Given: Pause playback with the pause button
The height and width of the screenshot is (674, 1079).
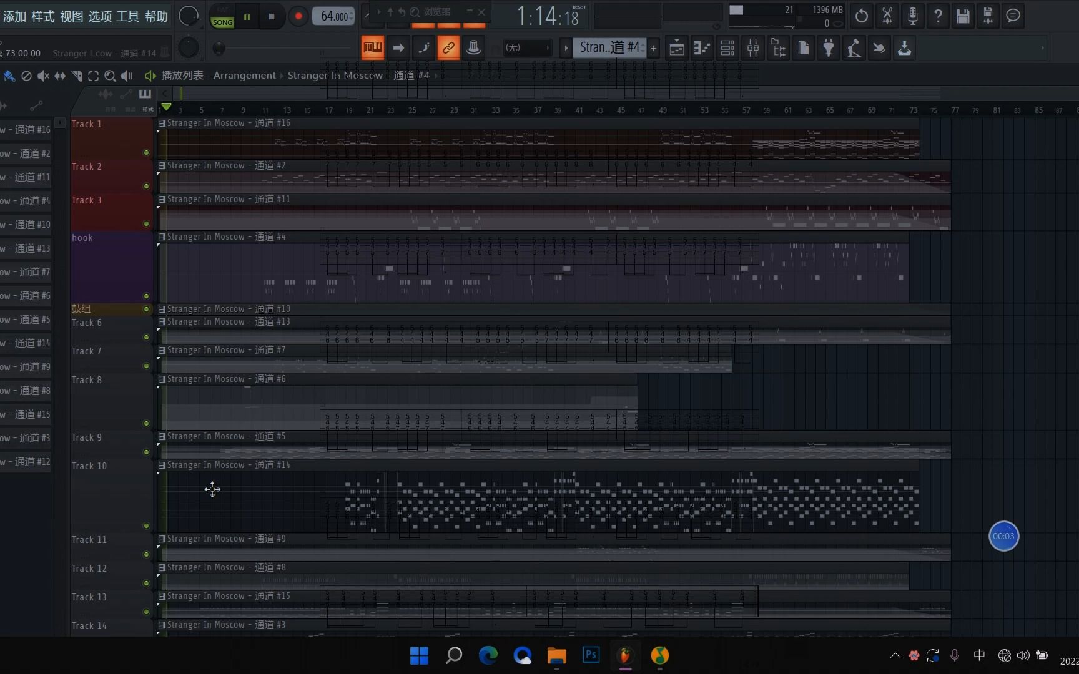Looking at the screenshot, I should (247, 17).
